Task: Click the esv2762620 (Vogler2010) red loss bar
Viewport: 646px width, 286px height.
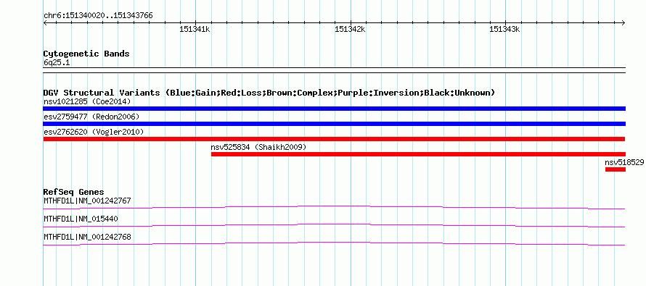Action: tap(334, 139)
